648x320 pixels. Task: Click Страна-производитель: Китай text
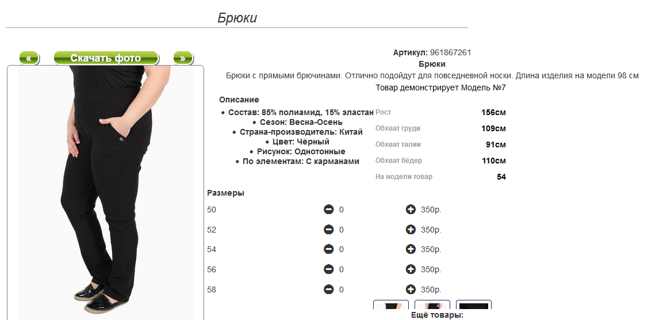[301, 132]
